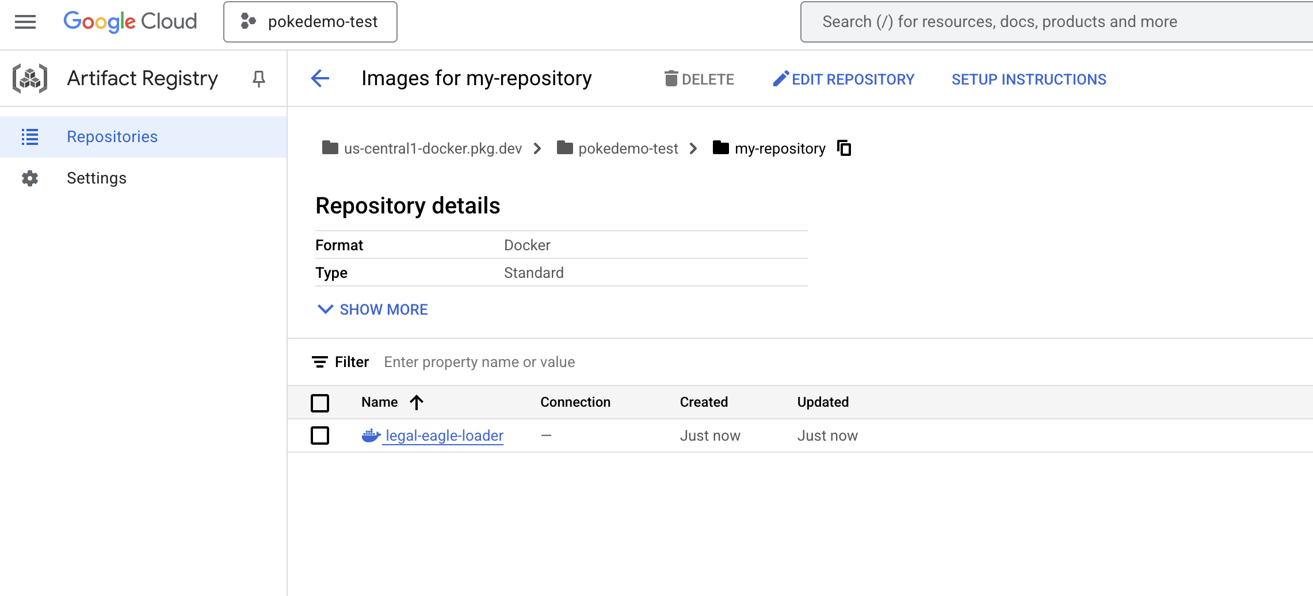Open the main navigation hamburger menu
This screenshot has height=596, width=1313.
(25, 22)
